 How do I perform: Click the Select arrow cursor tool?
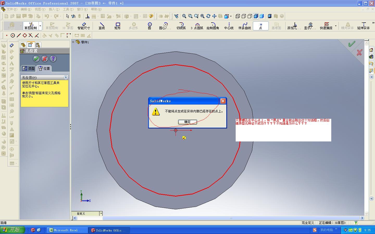pyautogui.click(x=67, y=16)
